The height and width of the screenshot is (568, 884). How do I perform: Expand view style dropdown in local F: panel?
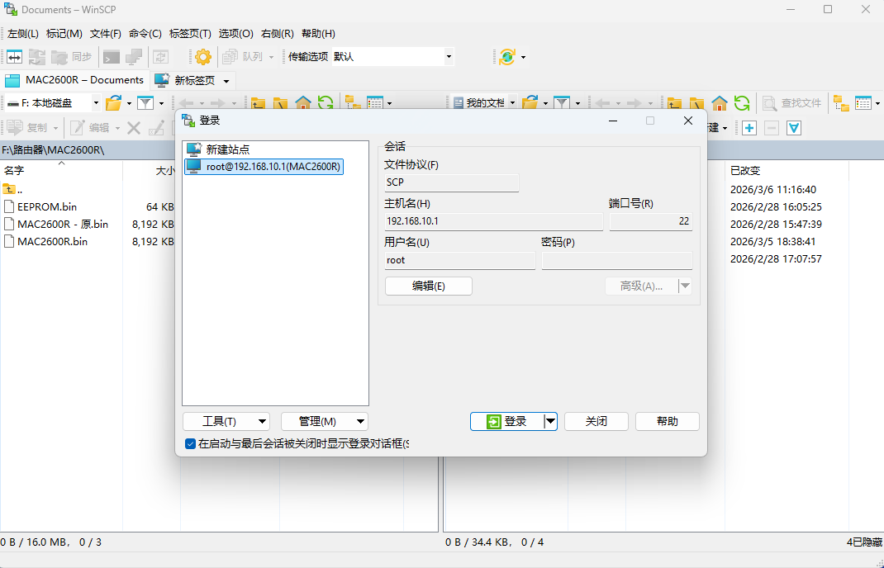click(x=389, y=102)
